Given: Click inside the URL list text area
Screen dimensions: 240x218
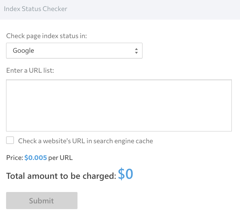Looking at the screenshot, I should tap(119, 105).
